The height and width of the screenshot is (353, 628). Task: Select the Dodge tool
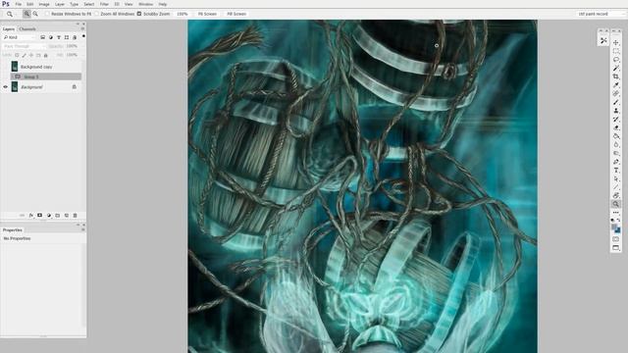tap(615, 153)
